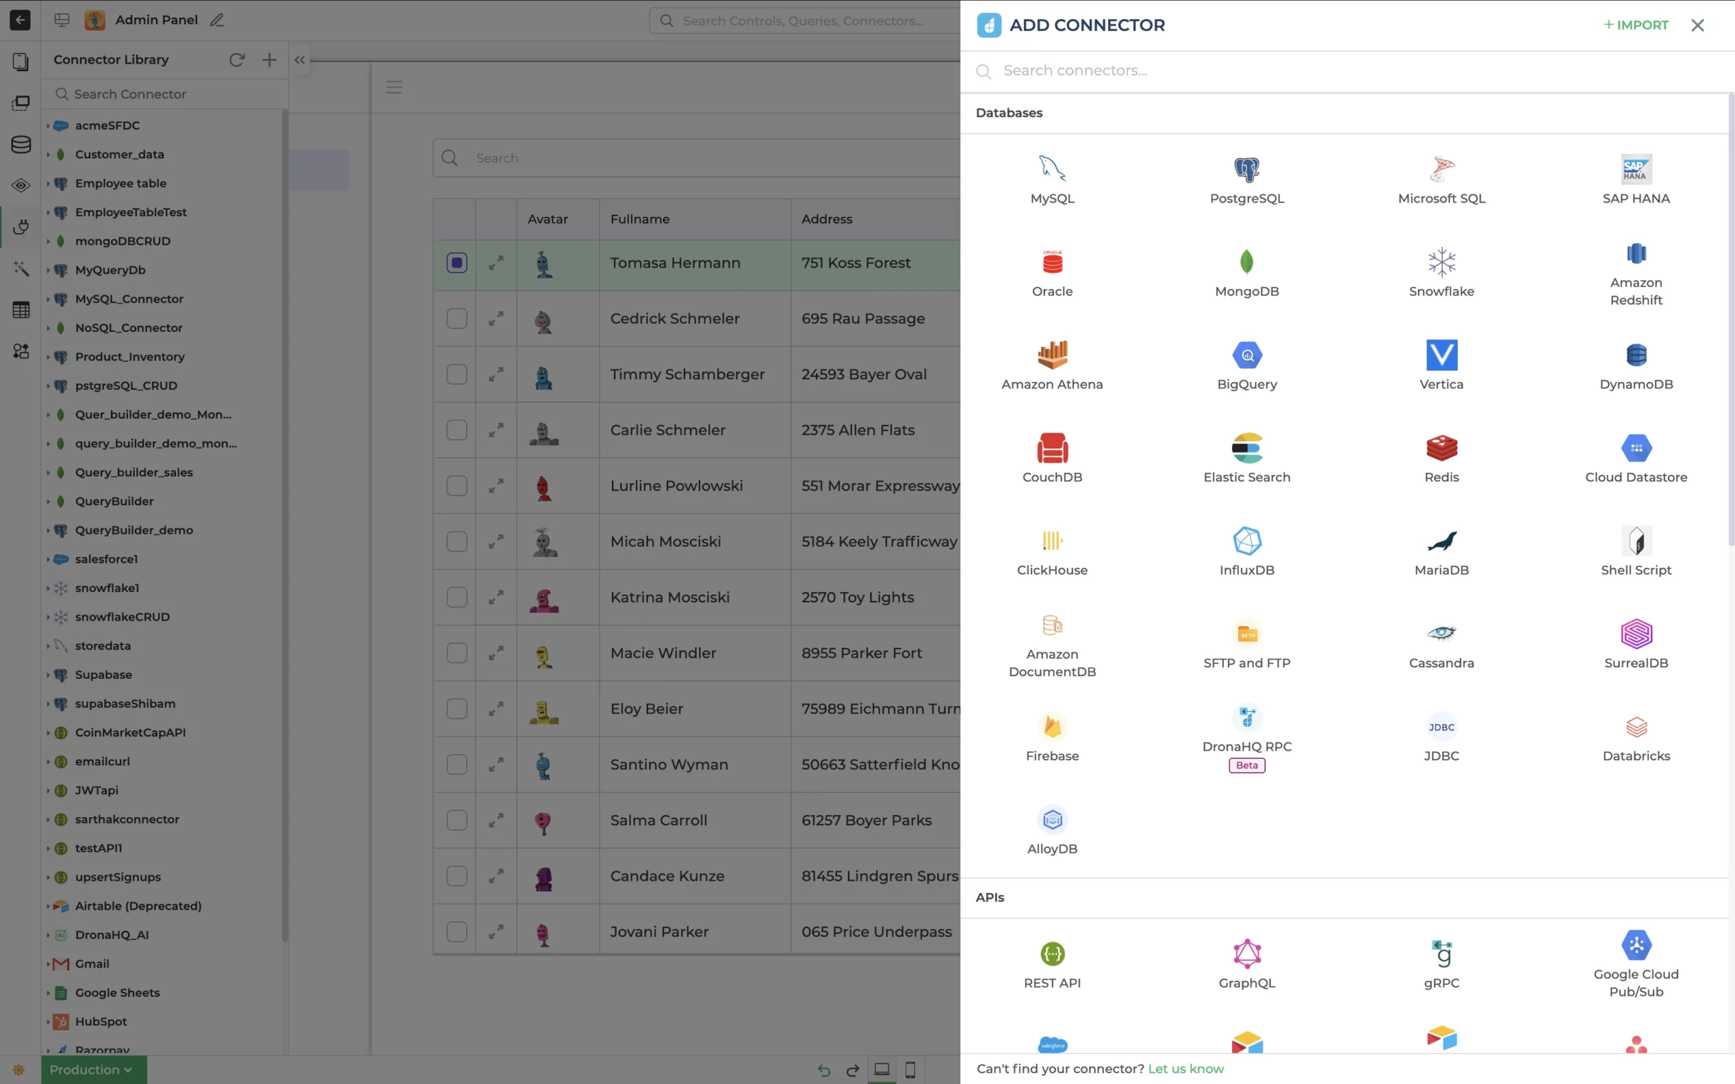
Task: Tick the Timmy Schamberger row checkbox
Action: click(457, 375)
